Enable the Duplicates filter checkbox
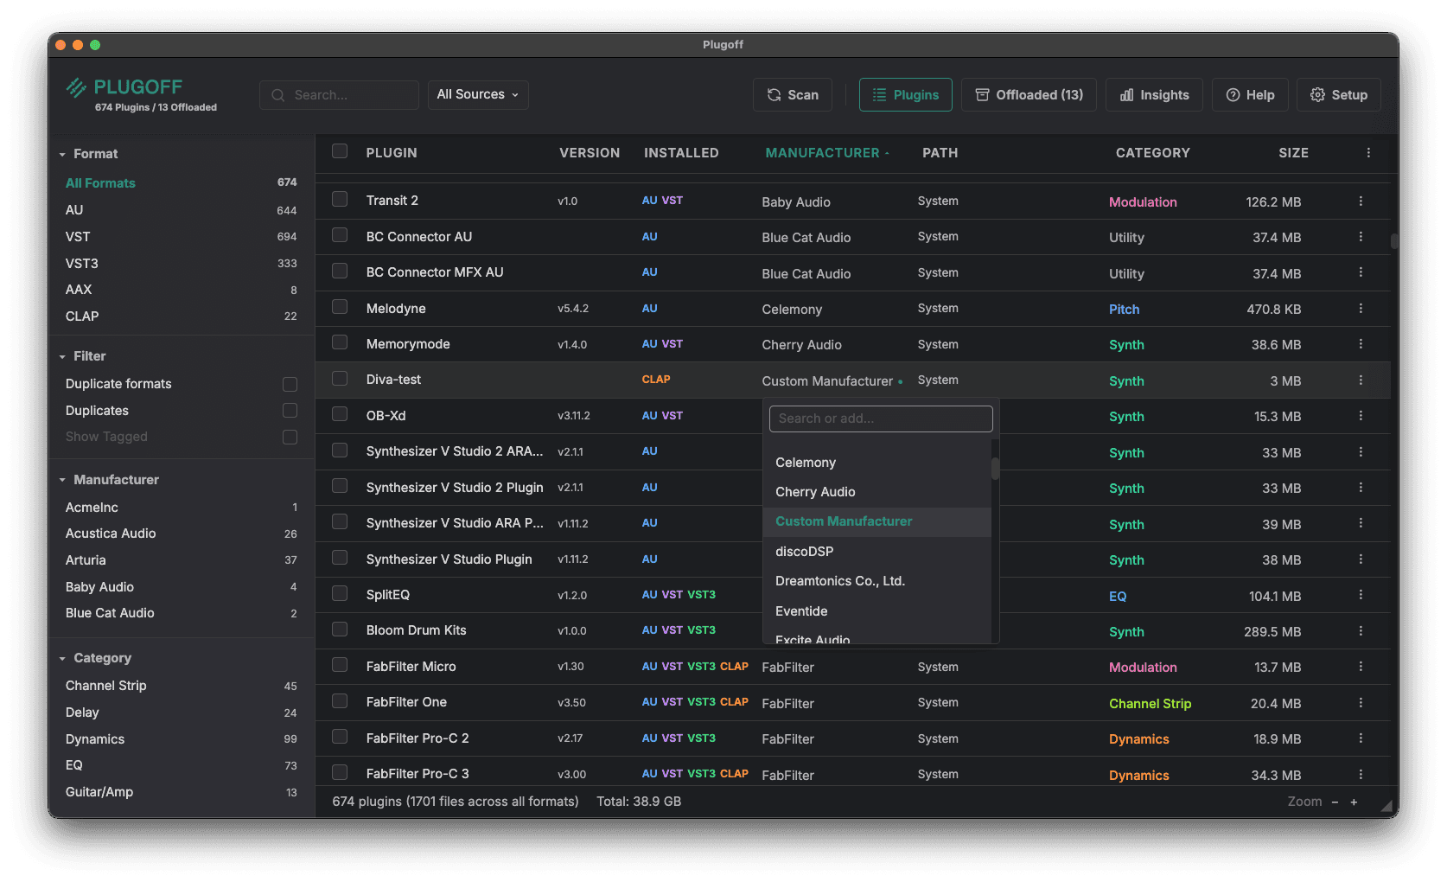Viewport: 1447px width, 882px height. pos(290,411)
